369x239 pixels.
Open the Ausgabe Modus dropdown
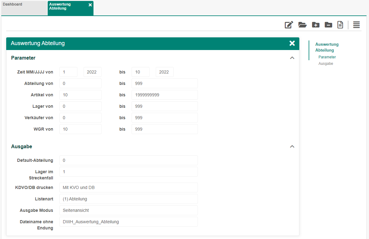[128, 210]
